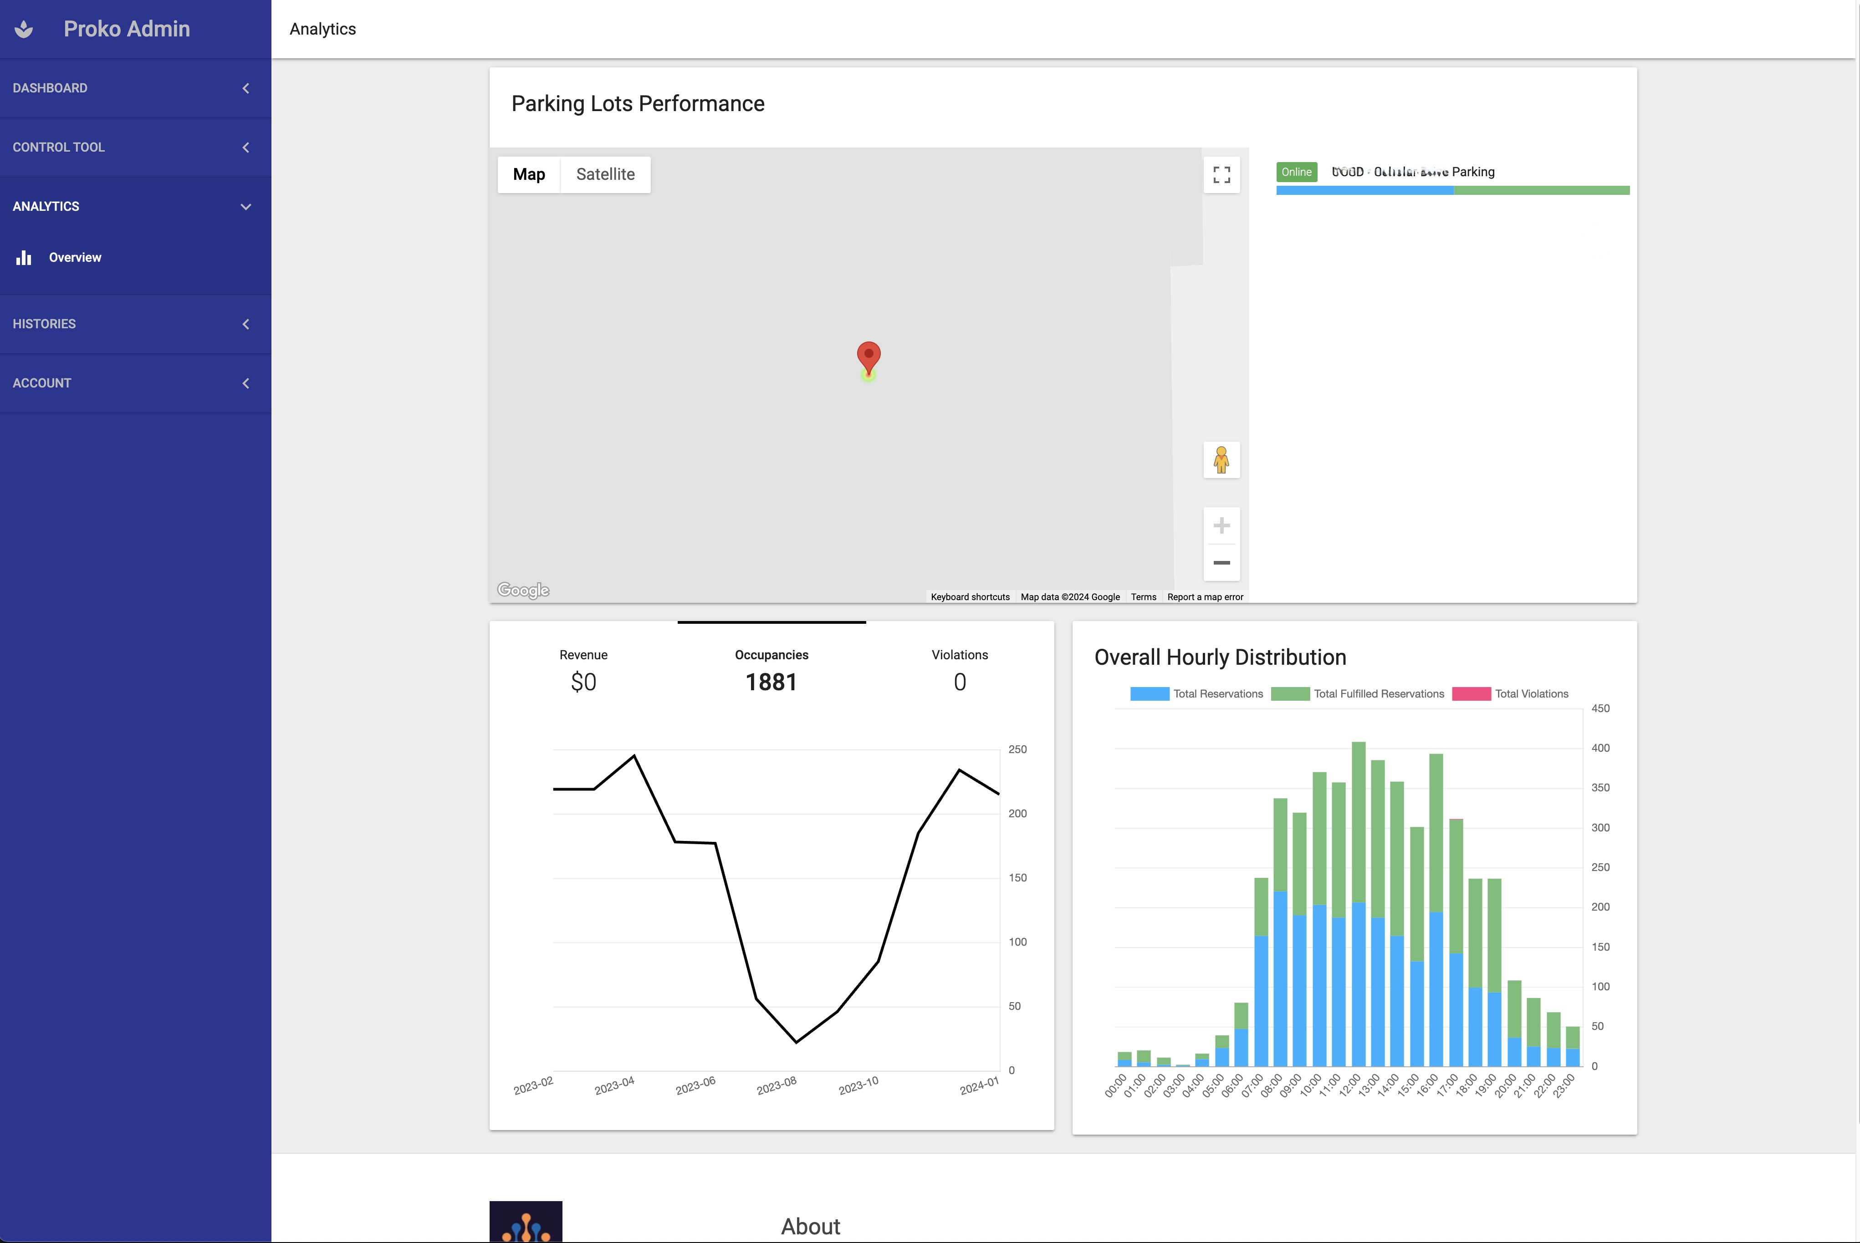The image size is (1860, 1243).
Task: Open the map Terms link
Action: (1143, 597)
